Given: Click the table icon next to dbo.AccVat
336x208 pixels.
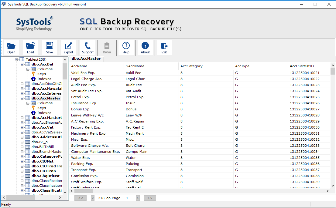Looking at the screenshot, I should click(x=28, y=127).
